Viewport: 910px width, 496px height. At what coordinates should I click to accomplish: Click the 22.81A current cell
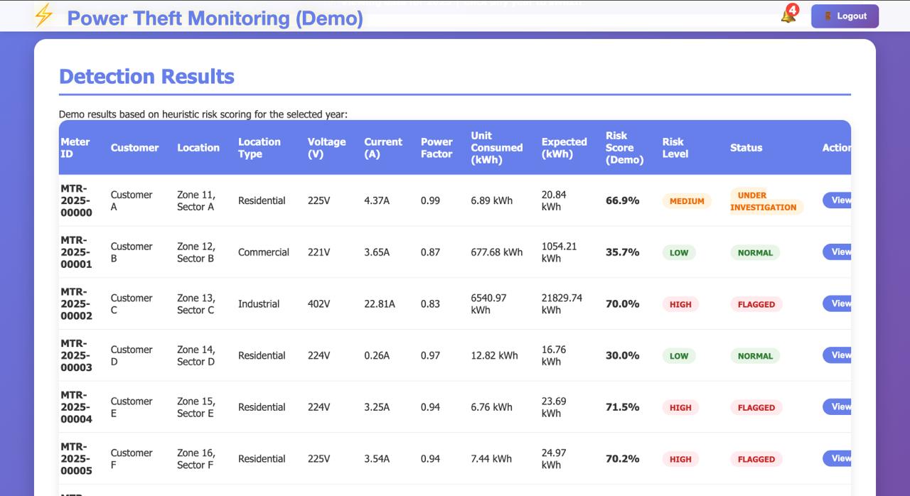tap(380, 303)
